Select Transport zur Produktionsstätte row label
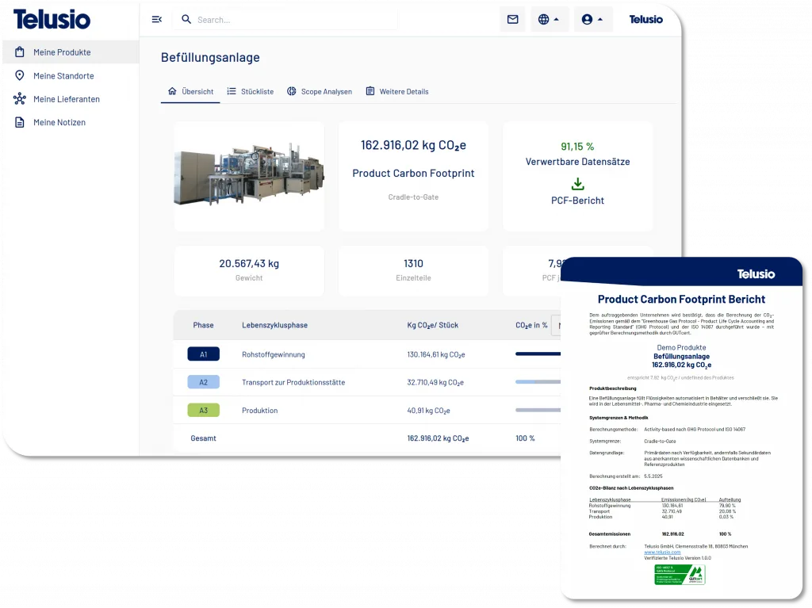The image size is (812, 608). pos(293,382)
